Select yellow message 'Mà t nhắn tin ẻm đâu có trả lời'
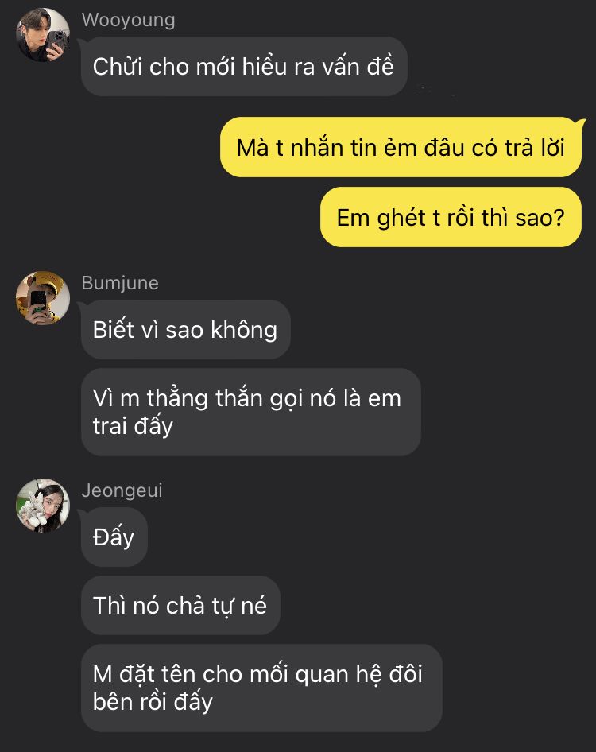This screenshot has height=752, width=596. pos(401,147)
